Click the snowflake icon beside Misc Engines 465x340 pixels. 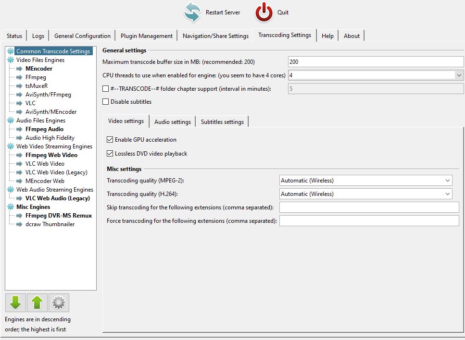(11, 206)
